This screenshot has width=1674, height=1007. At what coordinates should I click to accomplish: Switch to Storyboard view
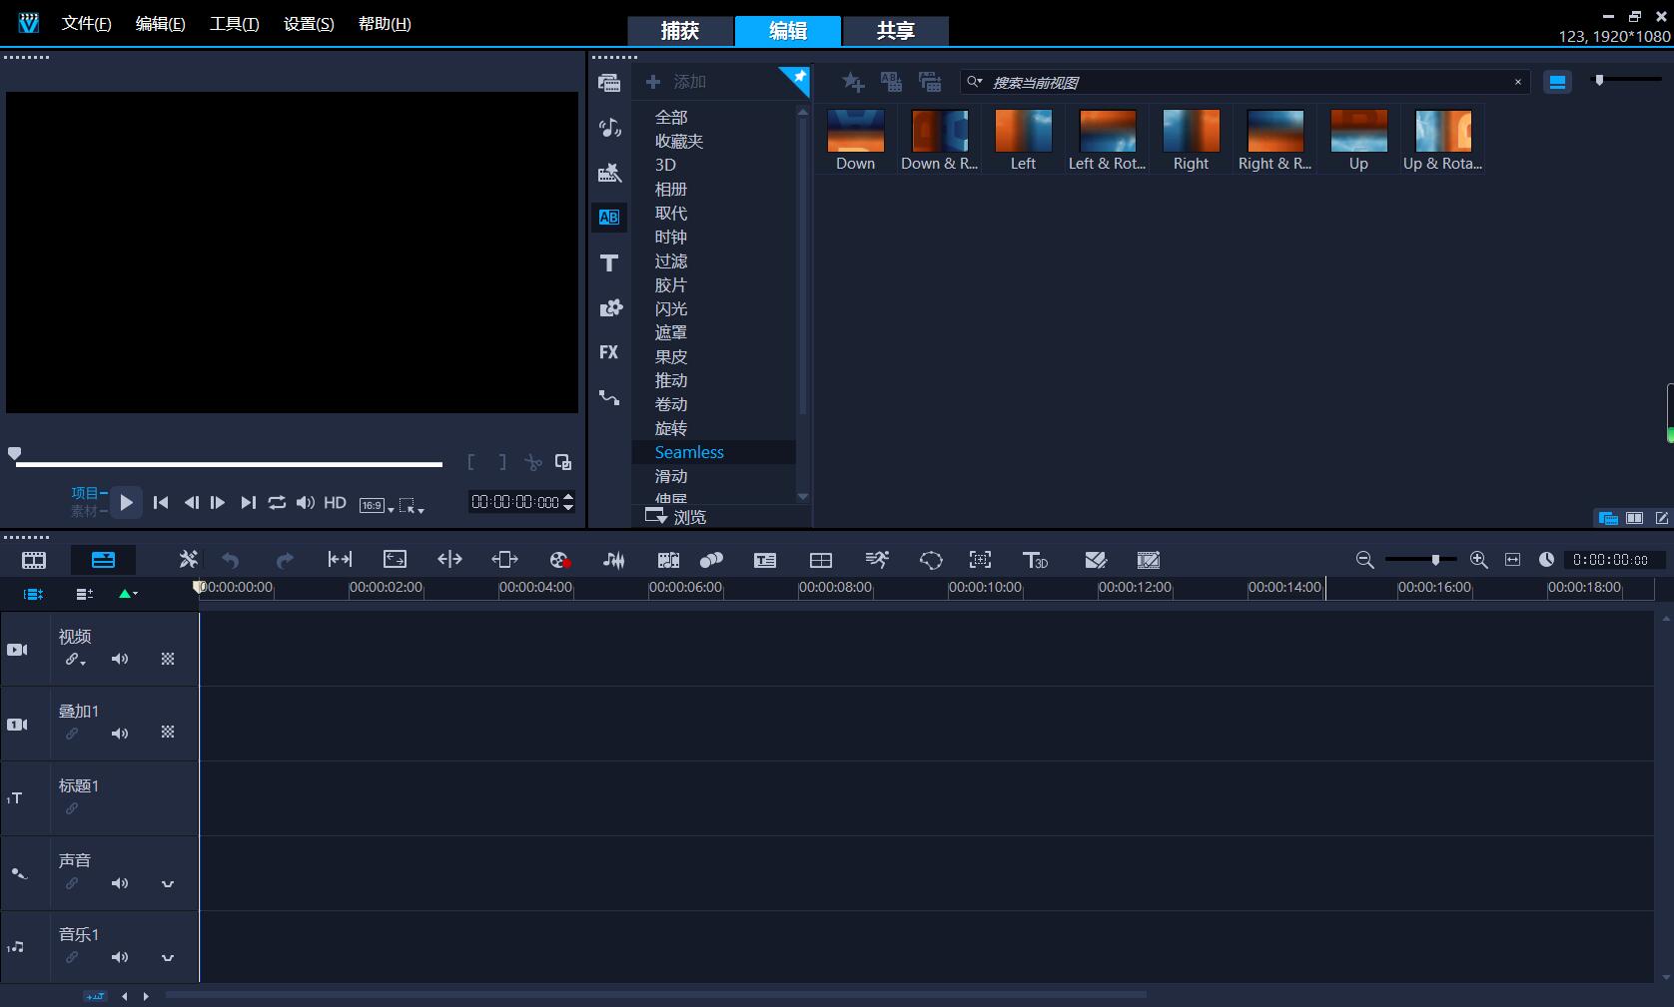pos(34,560)
